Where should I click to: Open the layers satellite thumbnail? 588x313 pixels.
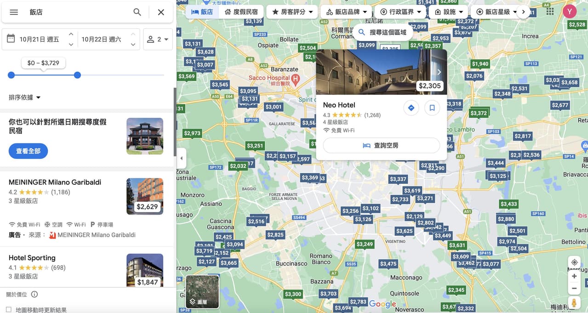click(x=203, y=292)
